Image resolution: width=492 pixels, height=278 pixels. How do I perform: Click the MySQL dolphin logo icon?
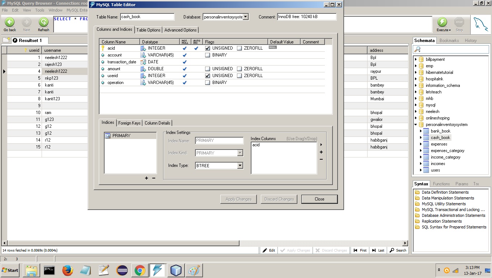tap(481, 25)
